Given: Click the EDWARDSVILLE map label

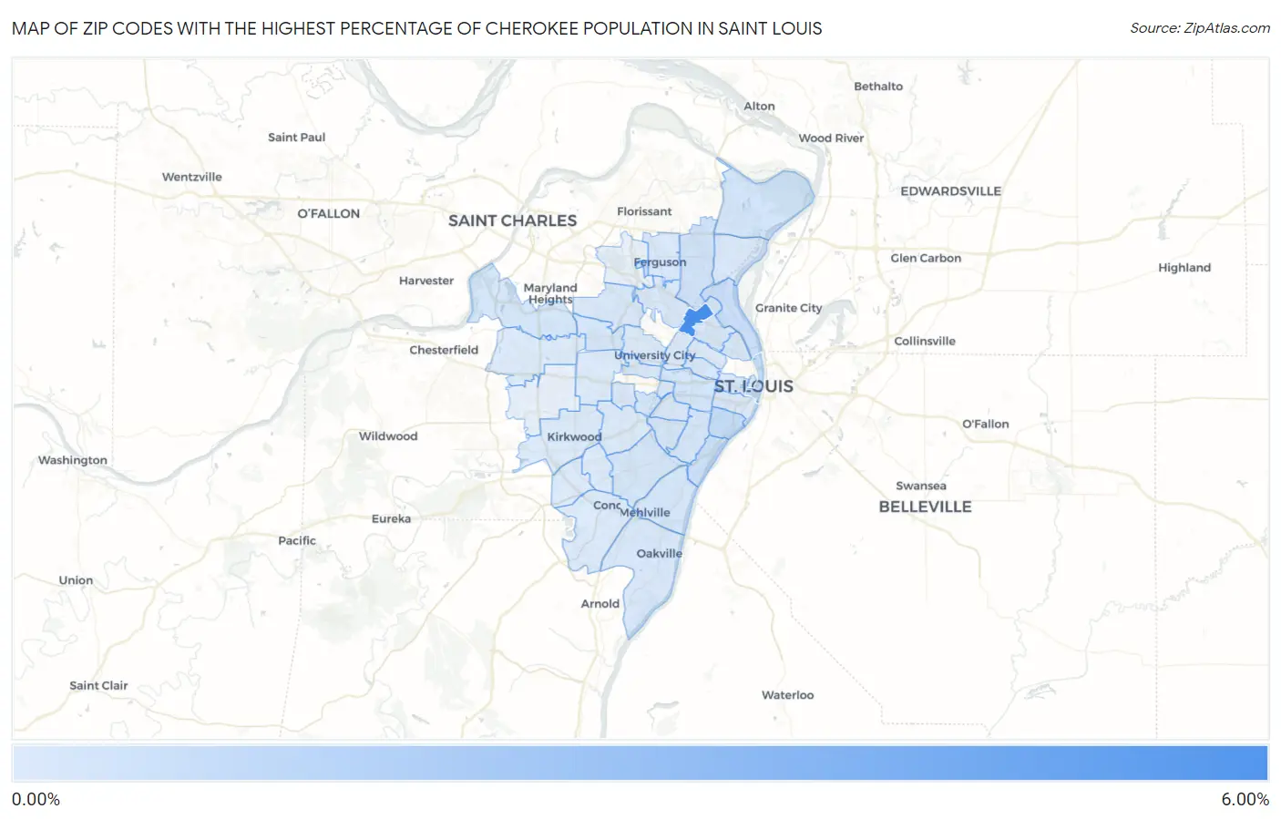Looking at the screenshot, I should [950, 191].
